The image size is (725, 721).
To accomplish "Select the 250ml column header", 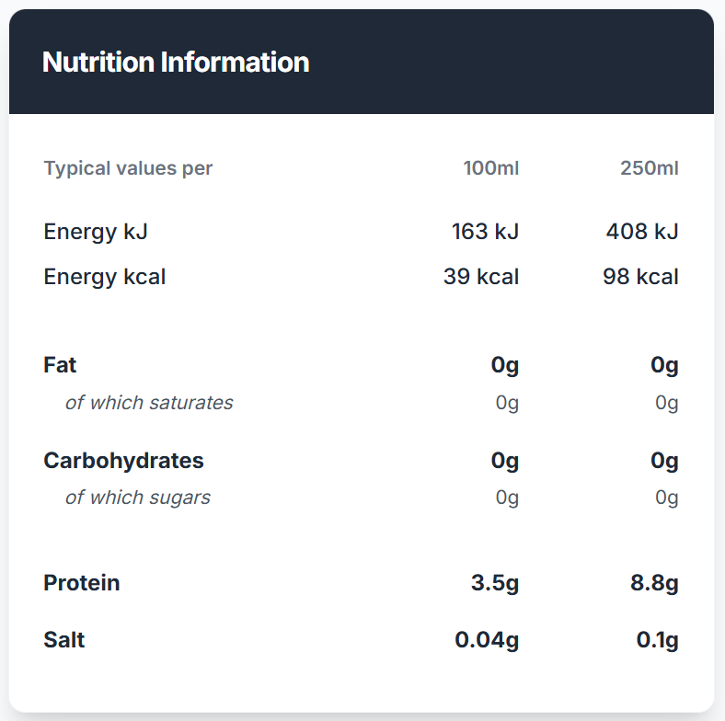I will point(650,168).
